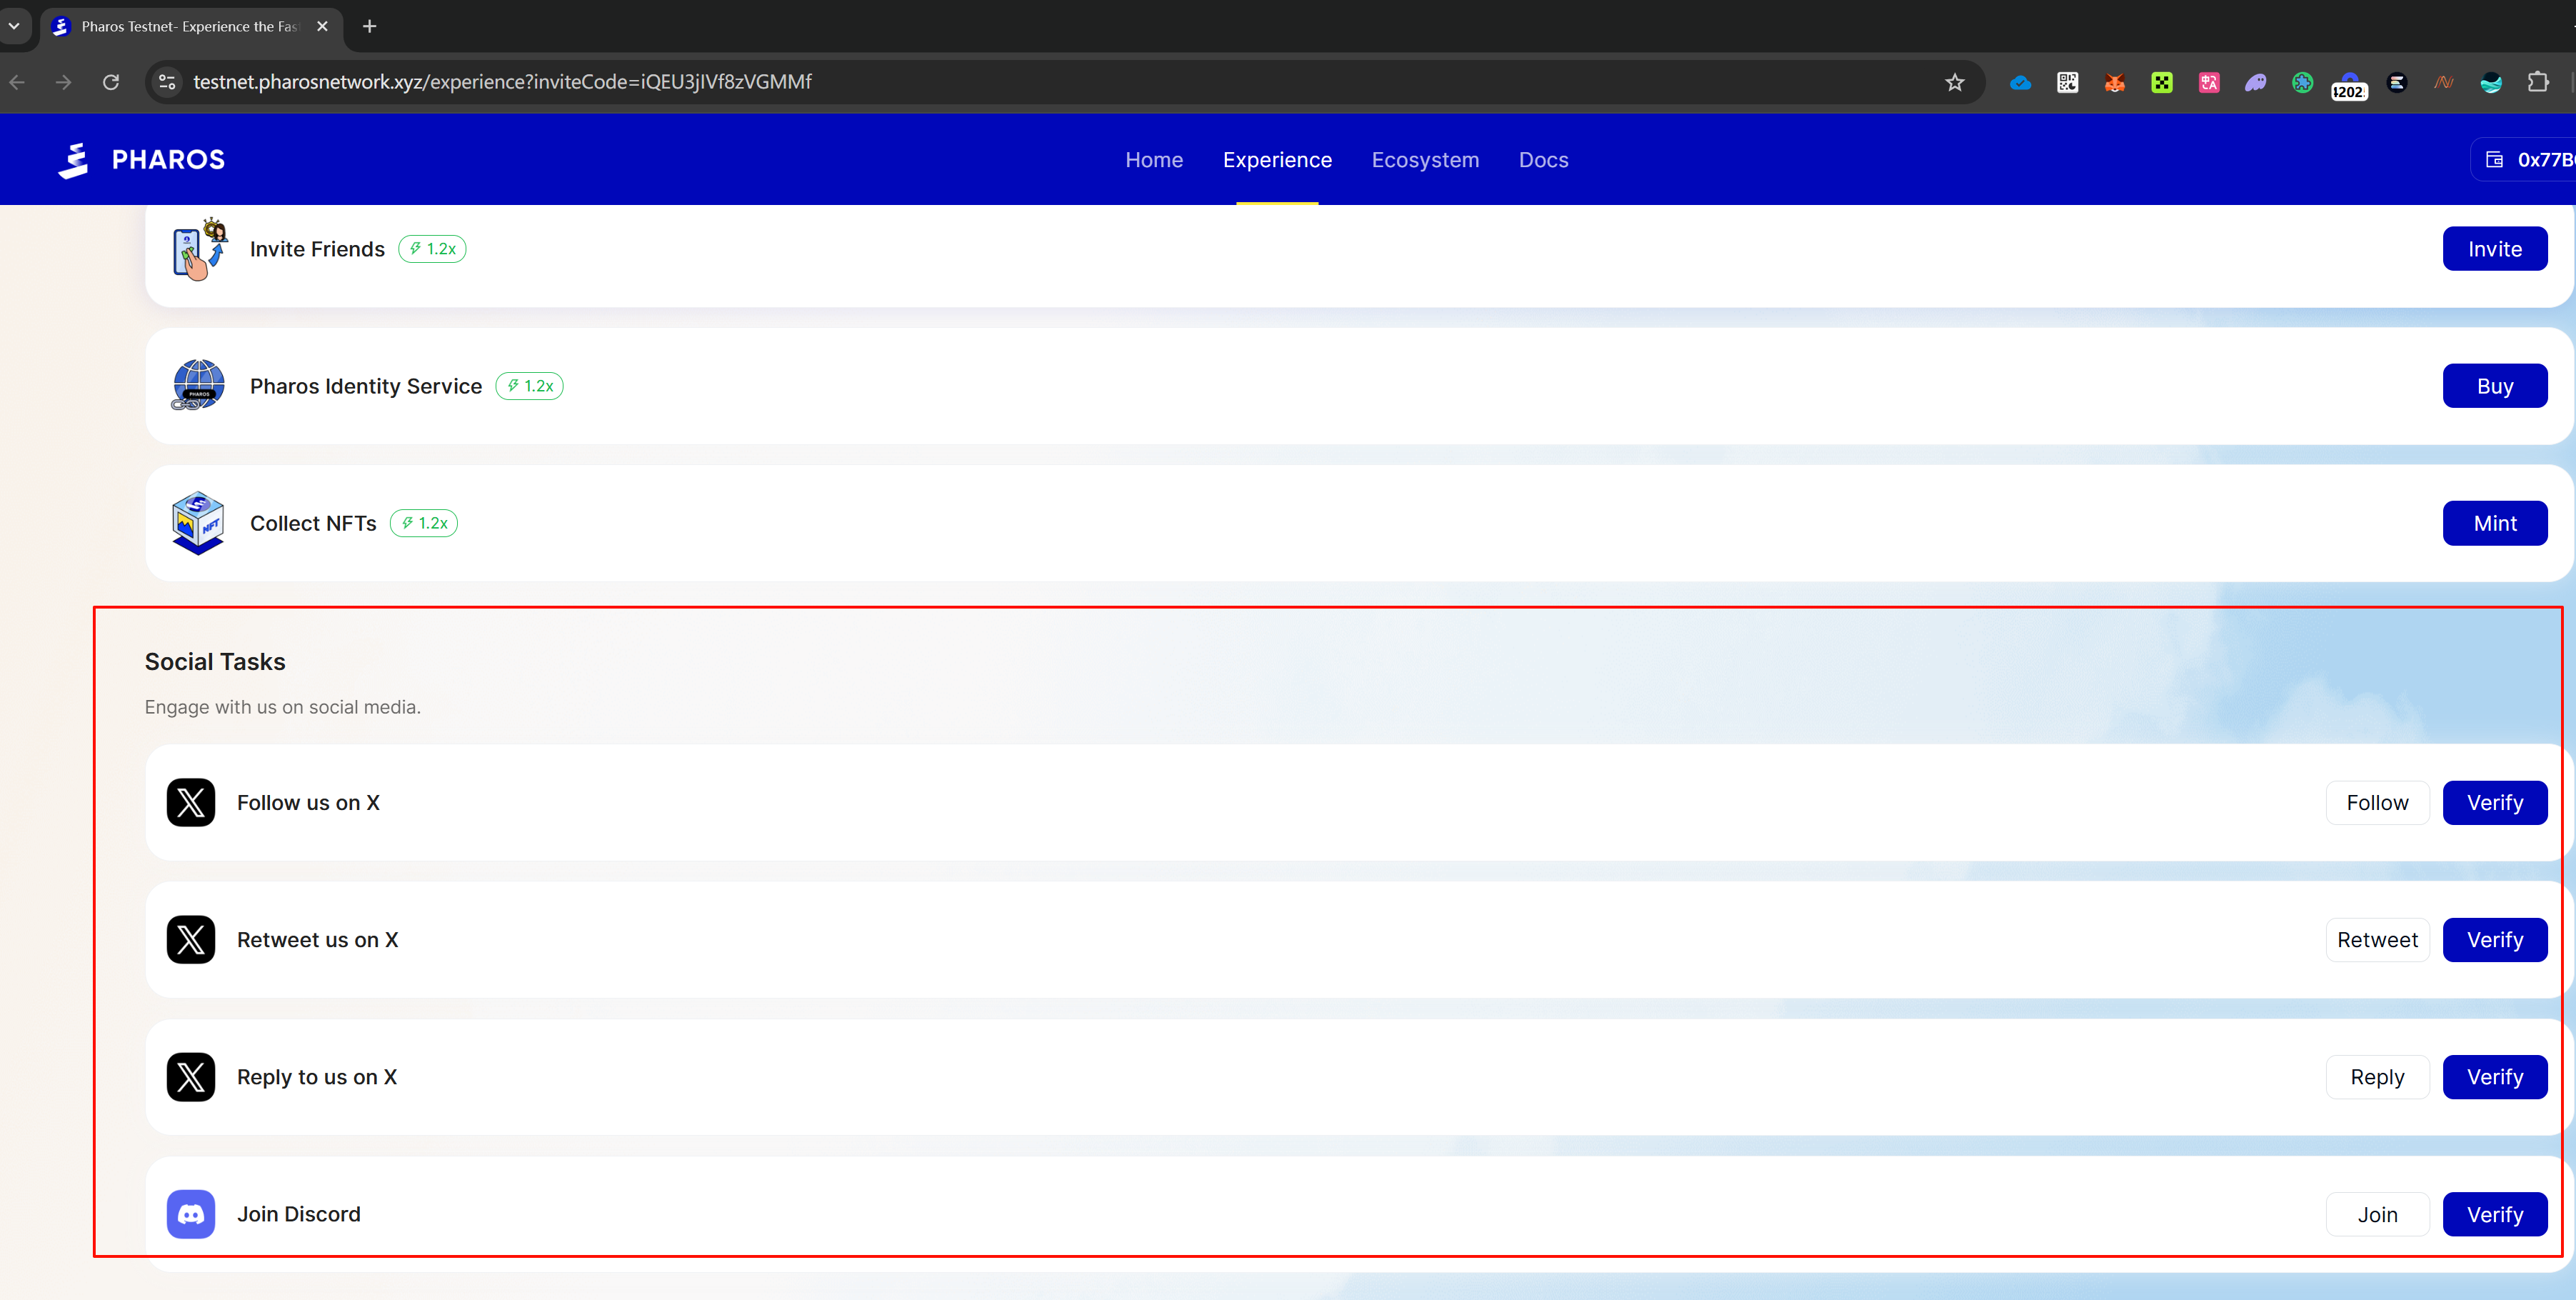The image size is (2576, 1300).
Task: Bookmark this page with the star icon
Action: (1954, 82)
